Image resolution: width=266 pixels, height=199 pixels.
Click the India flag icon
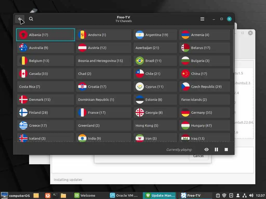82,138
